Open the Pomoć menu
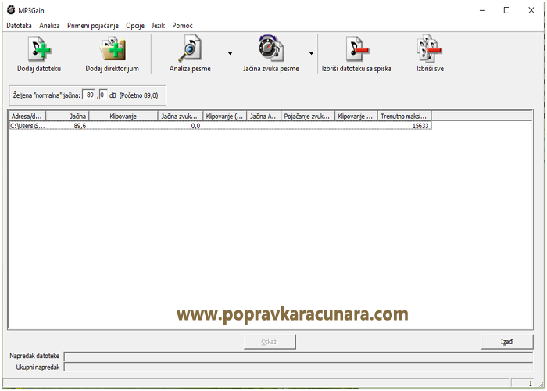This screenshot has height=391, width=547. [x=182, y=26]
